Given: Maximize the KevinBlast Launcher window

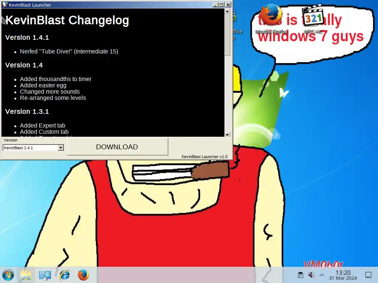Looking at the screenshot, I should (221, 4).
